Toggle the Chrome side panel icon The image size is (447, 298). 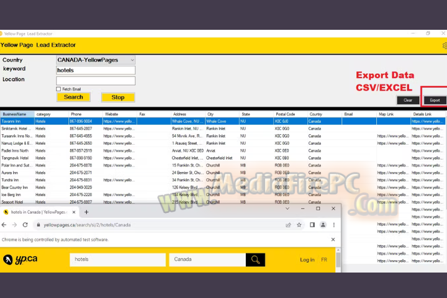(x=312, y=225)
